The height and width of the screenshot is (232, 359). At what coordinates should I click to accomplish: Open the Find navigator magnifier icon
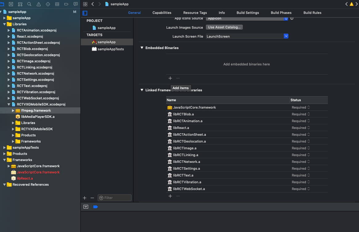[29, 4]
